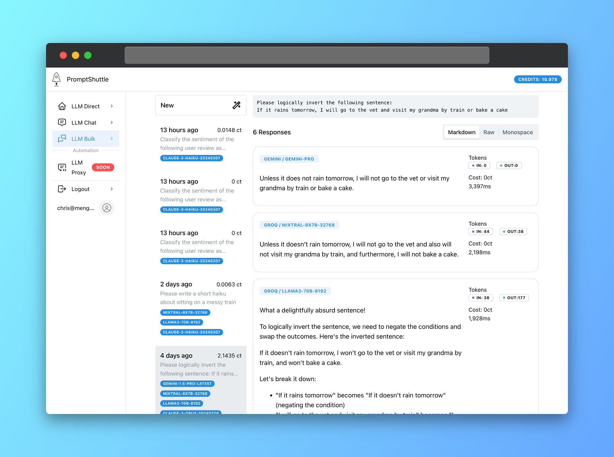Click the New prompt button
The height and width of the screenshot is (457, 614).
[x=201, y=105]
